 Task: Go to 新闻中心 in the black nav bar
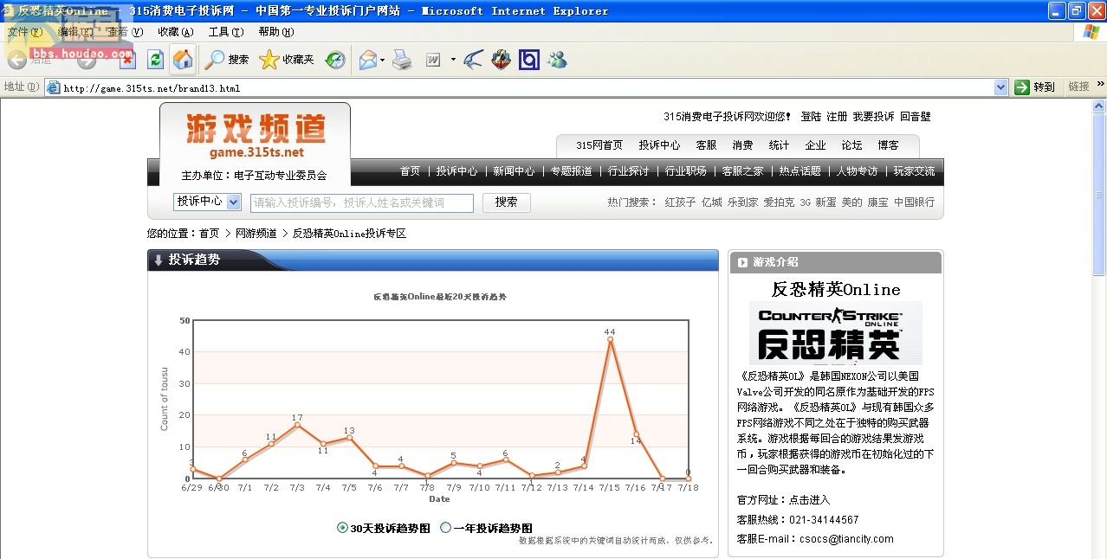(x=514, y=171)
